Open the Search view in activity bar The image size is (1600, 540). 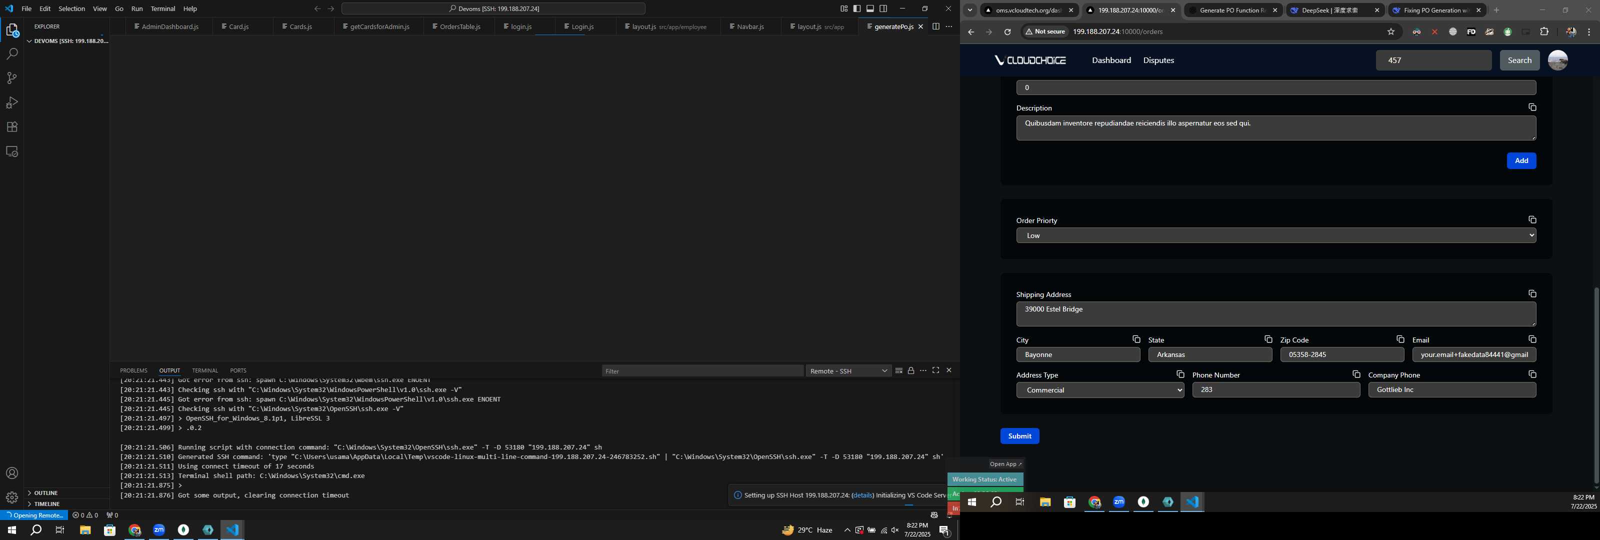(x=12, y=54)
